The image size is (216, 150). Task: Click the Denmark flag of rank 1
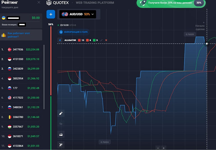coord(10,49)
